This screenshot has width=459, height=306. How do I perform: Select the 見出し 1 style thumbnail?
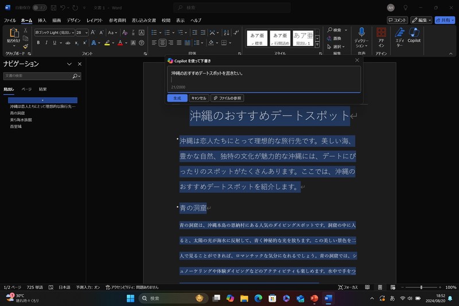[x=303, y=38]
